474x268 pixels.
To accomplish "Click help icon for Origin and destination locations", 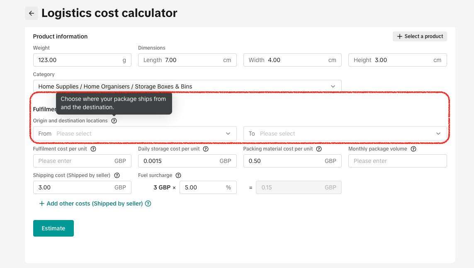I will (x=114, y=121).
